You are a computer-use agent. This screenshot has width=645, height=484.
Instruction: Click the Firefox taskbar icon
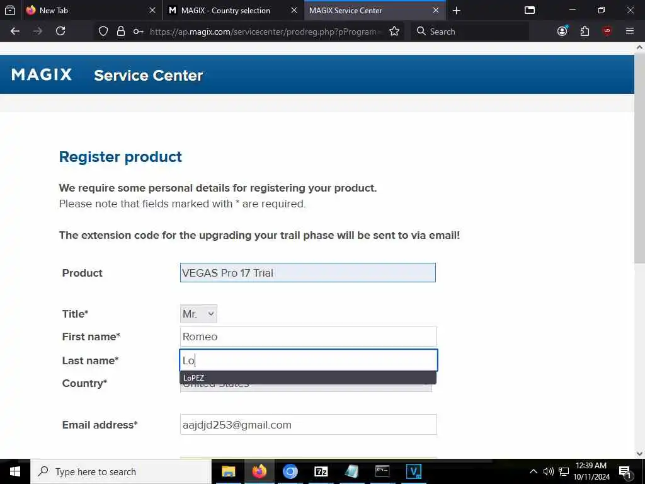click(x=259, y=471)
